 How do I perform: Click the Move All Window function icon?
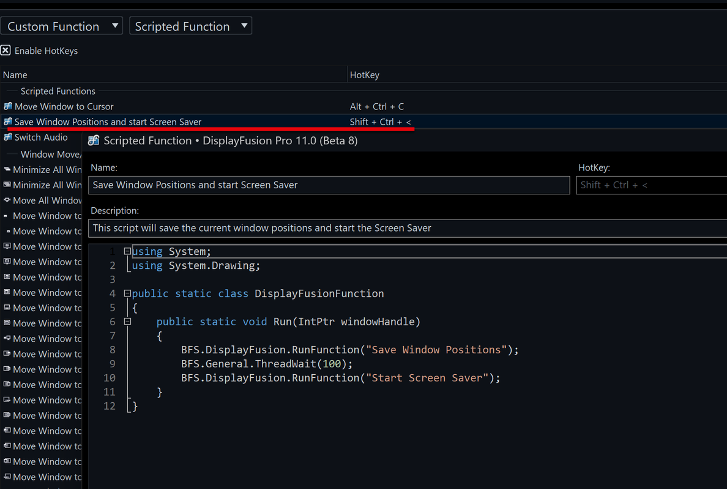(x=7, y=200)
